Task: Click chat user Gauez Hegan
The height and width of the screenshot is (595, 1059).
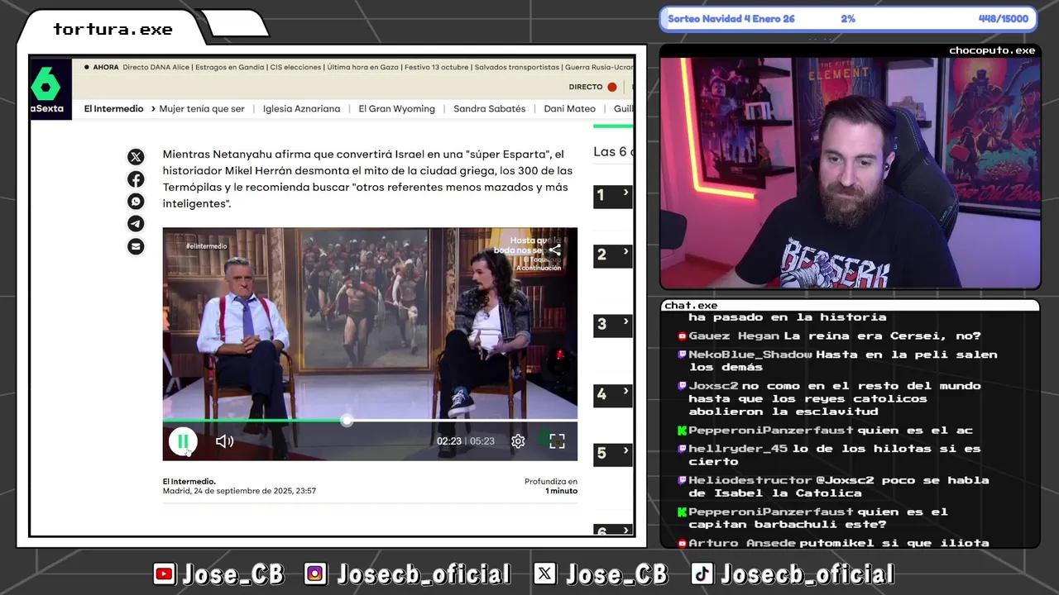Action: (x=734, y=336)
